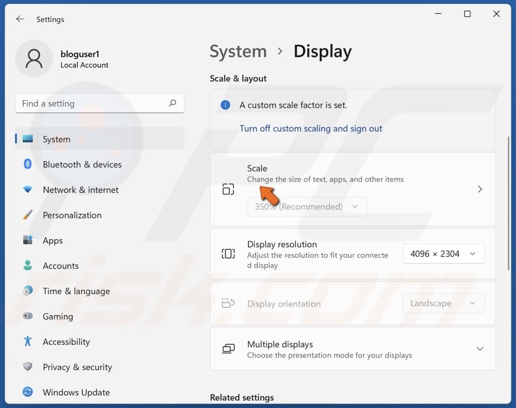Select Apps in the sidebar
The height and width of the screenshot is (408, 516).
click(100, 240)
